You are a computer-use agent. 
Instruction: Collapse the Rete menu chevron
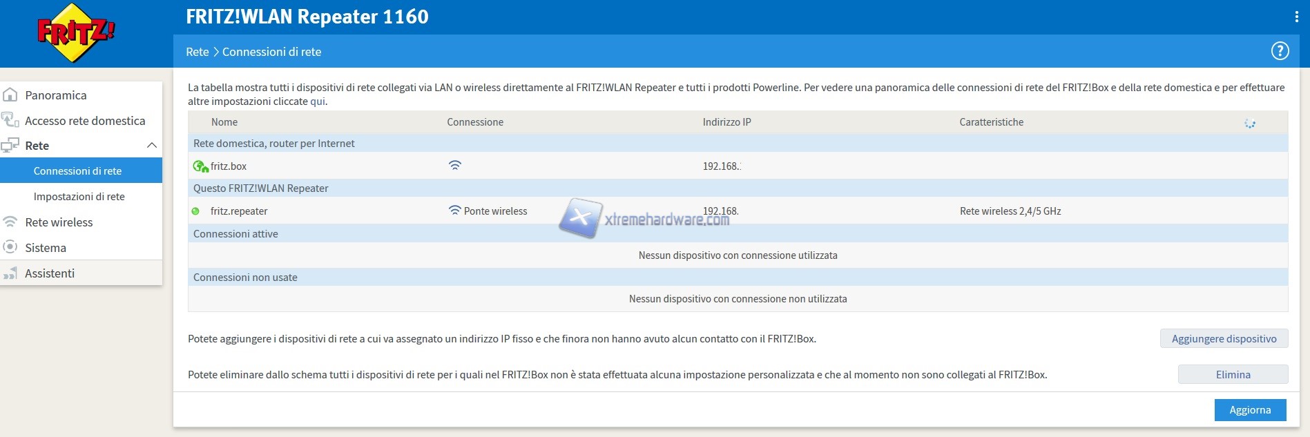point(152,146)
